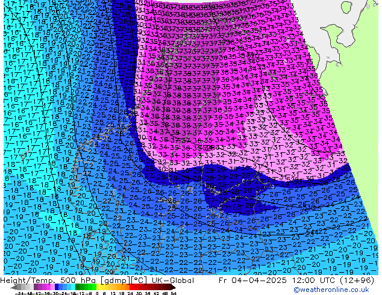Click the 'UK-Global' model label
The width and height of the screenshot is (382, 295).
coord(173,281)
